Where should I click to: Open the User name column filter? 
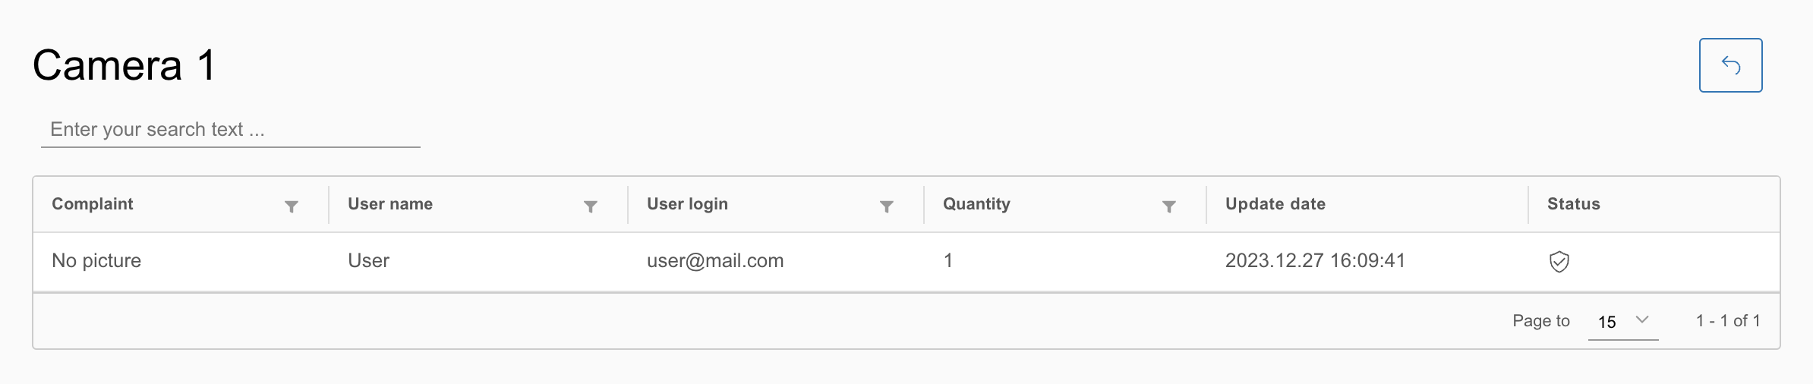coord(591,206)
